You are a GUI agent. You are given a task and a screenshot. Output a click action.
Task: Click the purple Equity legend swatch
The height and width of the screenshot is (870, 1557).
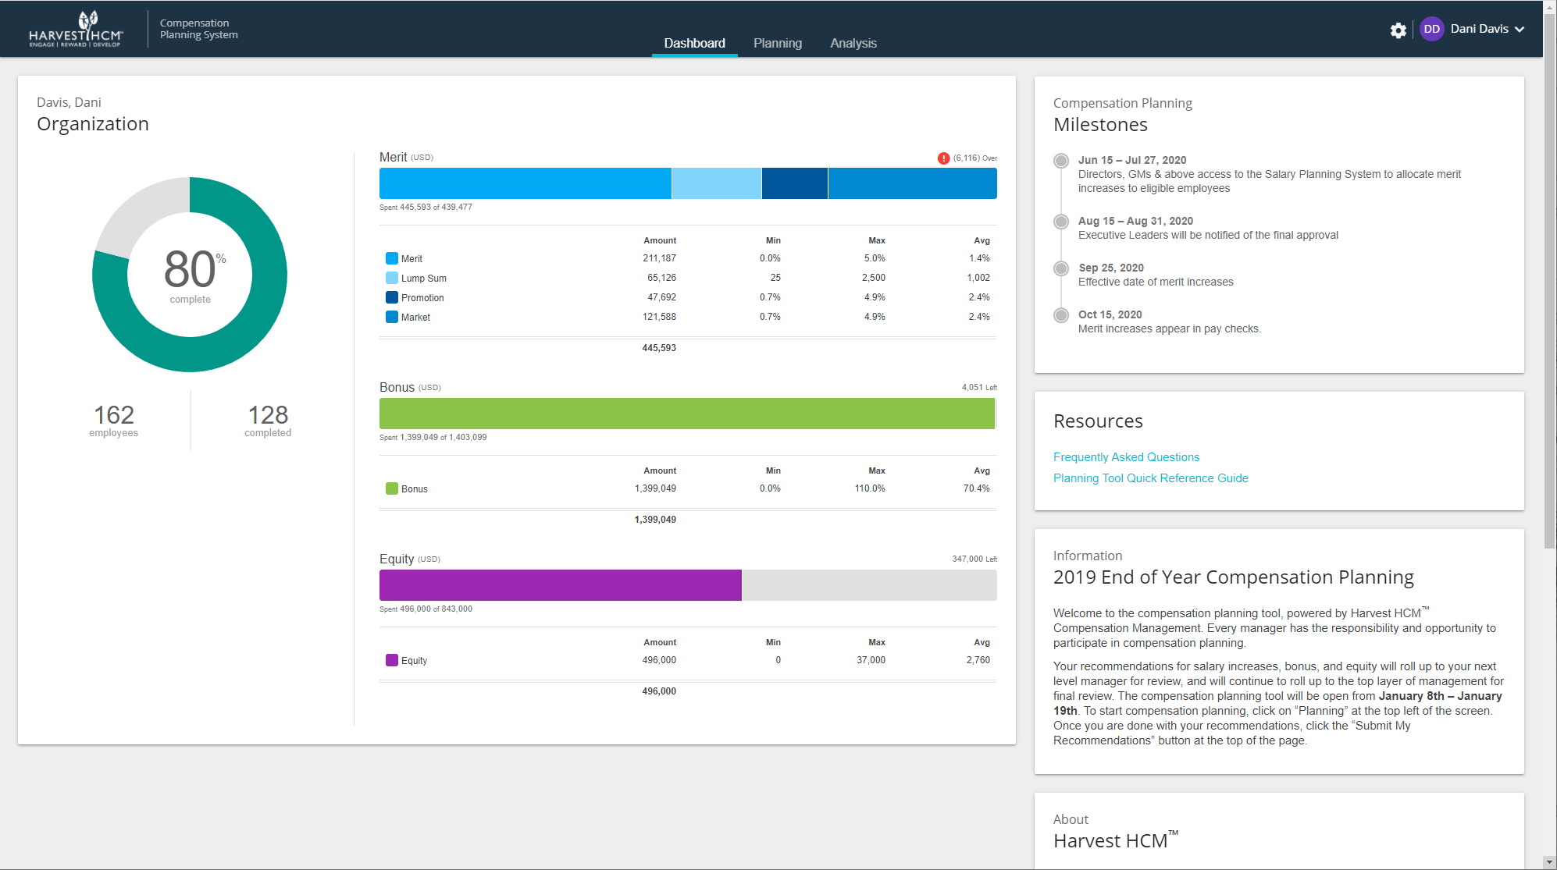(391, 660)
